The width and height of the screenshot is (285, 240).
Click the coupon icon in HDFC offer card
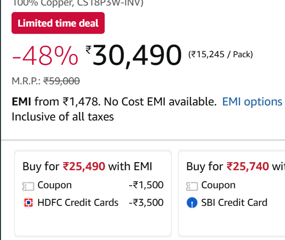(28, 186)
